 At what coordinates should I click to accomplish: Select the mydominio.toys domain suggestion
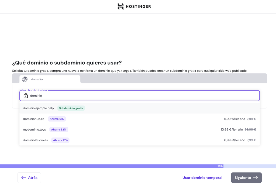point(34,129)
